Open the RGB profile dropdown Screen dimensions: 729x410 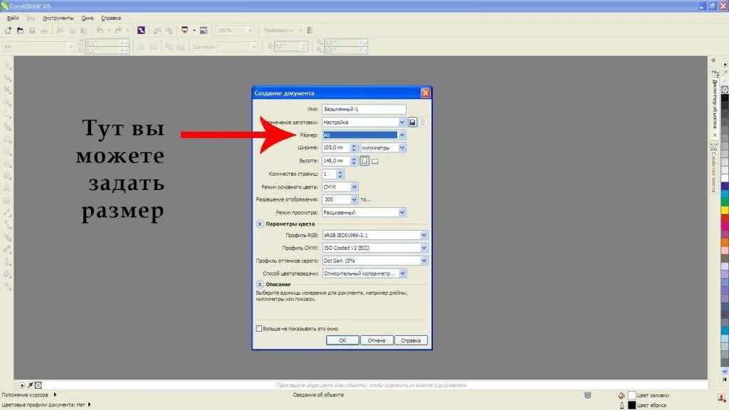[x=424, y=235]
